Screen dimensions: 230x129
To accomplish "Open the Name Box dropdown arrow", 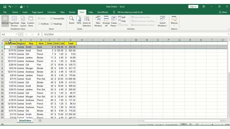I will point(16,34).
